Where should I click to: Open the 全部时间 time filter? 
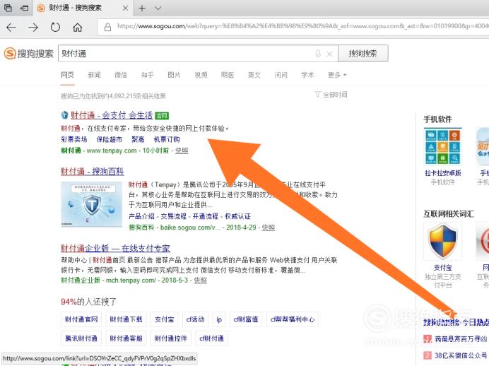[331, 95]
